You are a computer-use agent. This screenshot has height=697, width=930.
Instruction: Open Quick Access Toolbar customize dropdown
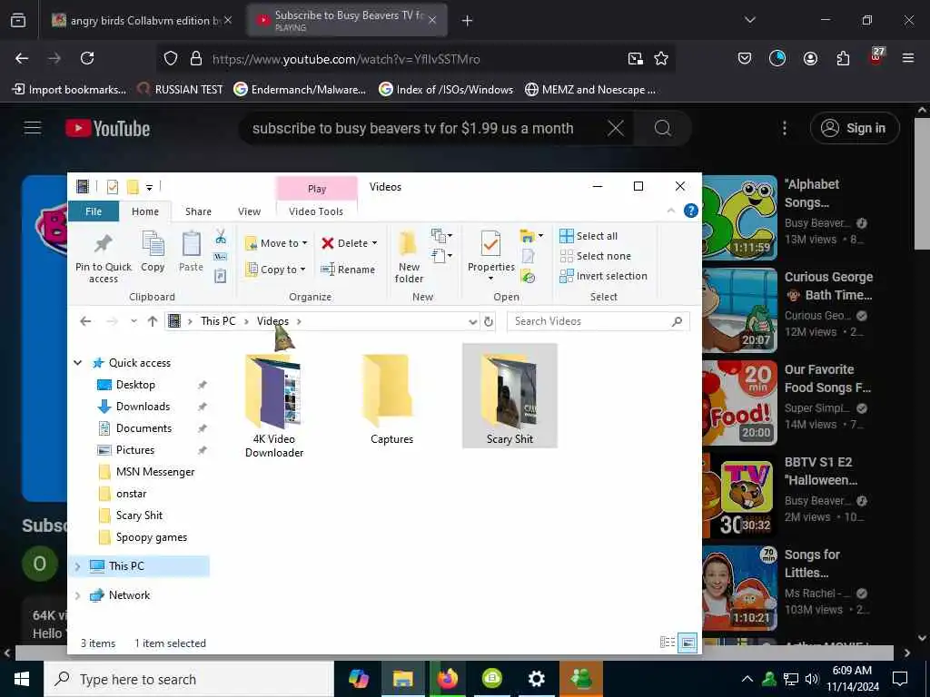coord(150,187)
